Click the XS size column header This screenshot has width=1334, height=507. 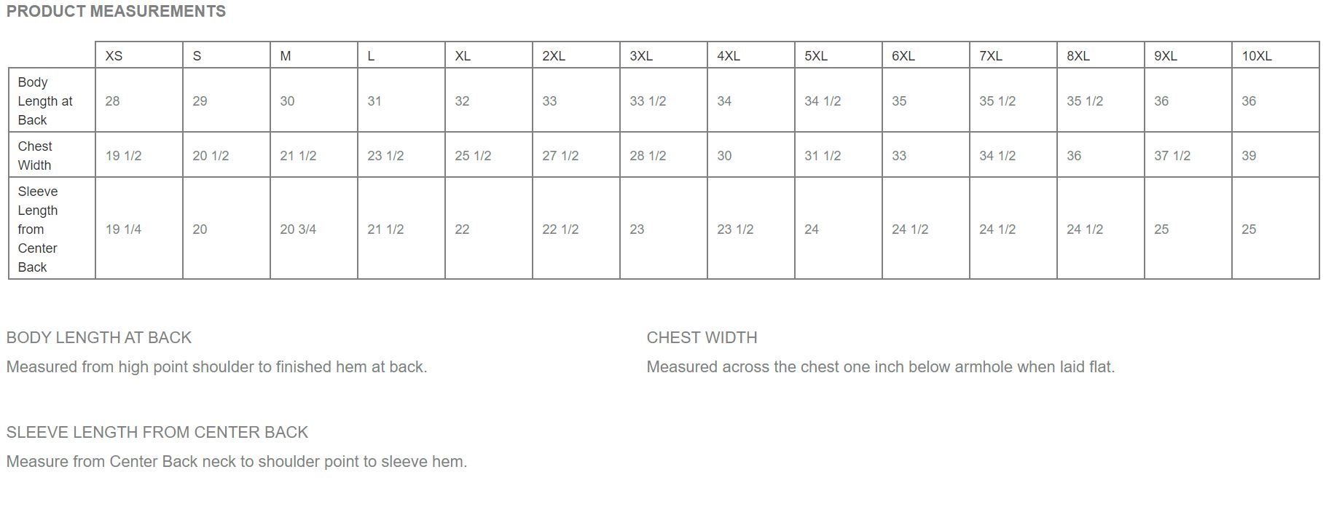click(x=114, y=56)
